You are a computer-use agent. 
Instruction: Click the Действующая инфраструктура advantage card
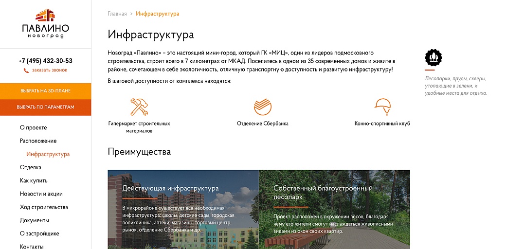(x=183, y=209)
